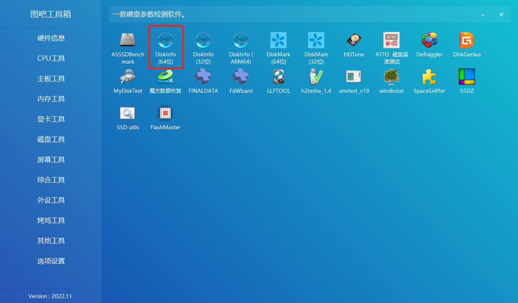This screenshot has height=303, width=518.
Task: Select 外设工具 from sidebar
Action: [x=51, y=200]
